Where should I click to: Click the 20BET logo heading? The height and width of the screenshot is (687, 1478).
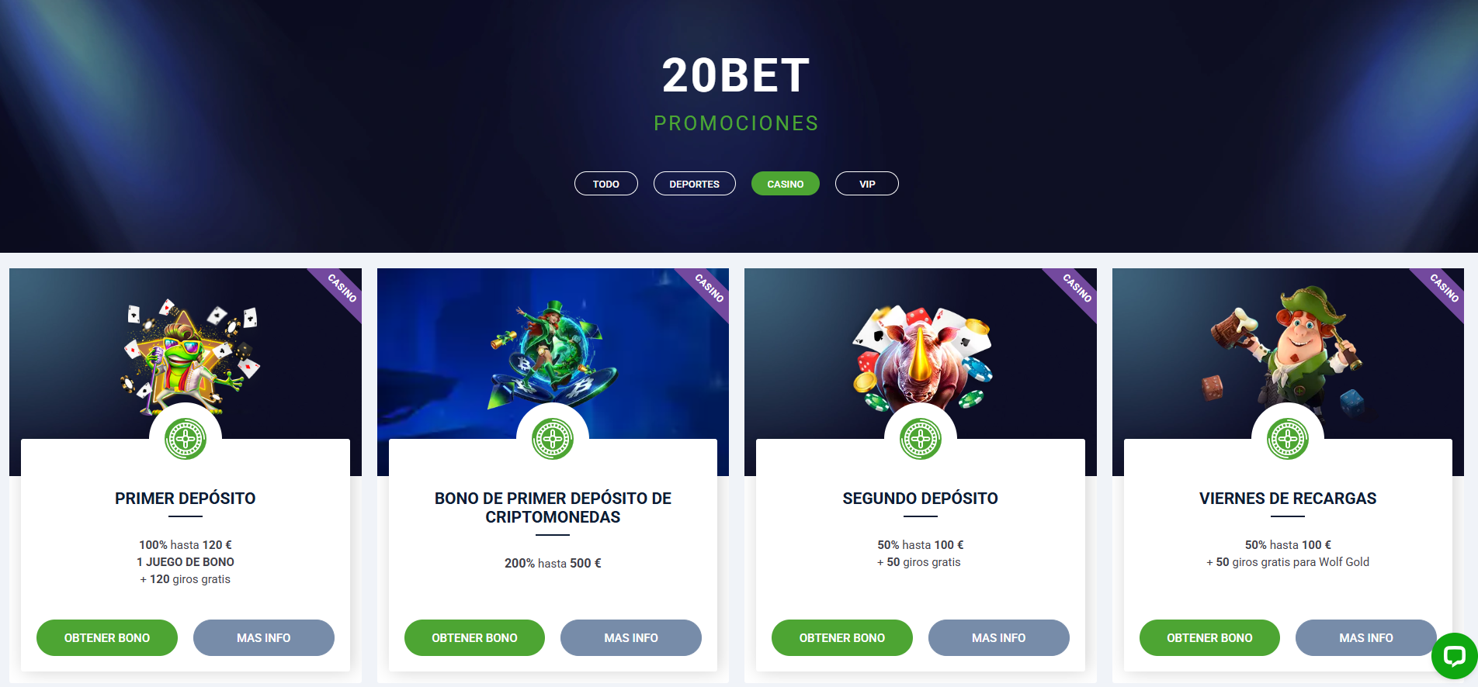pos(736,76)
